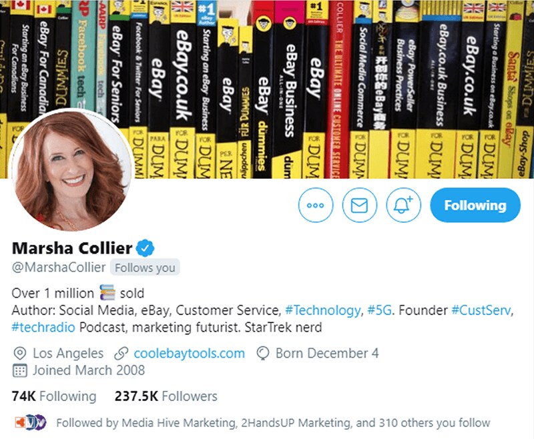
Task: Click the envelope message icon
Action: [359, 205]
